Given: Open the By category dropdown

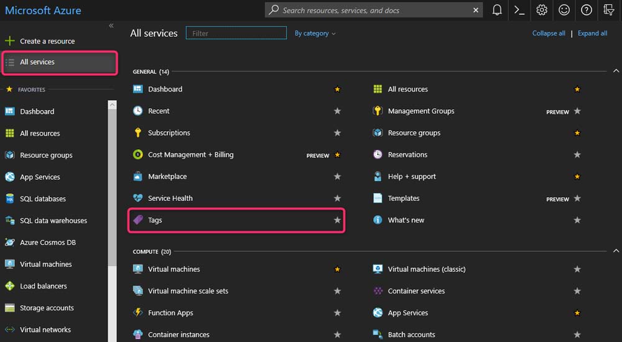Looking at the screenshot, I should tap(315, 34).
